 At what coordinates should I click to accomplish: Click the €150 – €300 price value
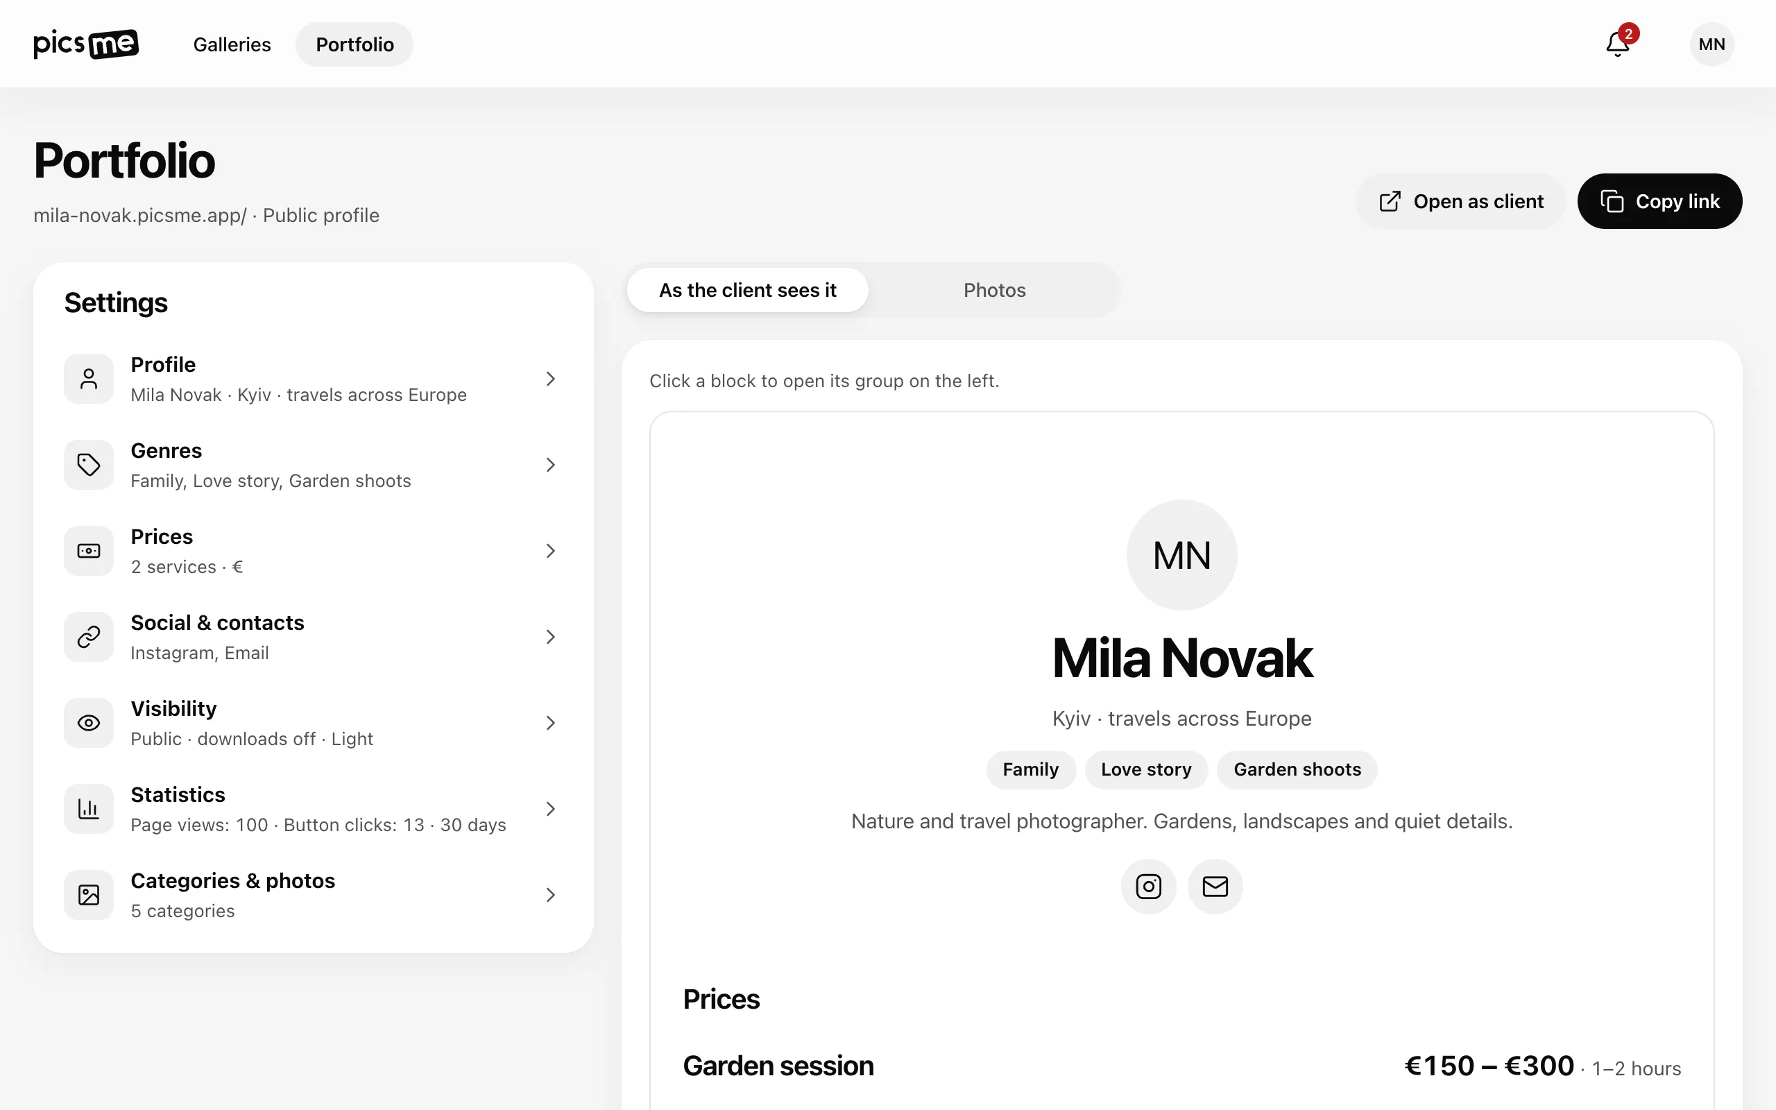[x=1489, y=1065]
